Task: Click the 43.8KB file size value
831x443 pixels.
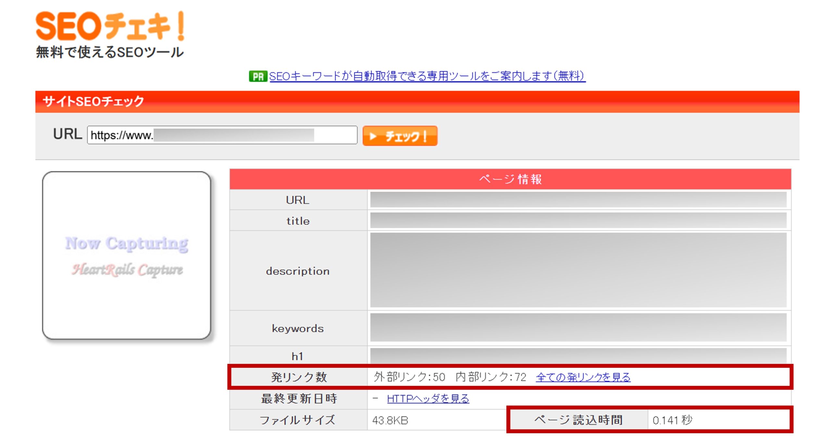Action: pos(390,420)
